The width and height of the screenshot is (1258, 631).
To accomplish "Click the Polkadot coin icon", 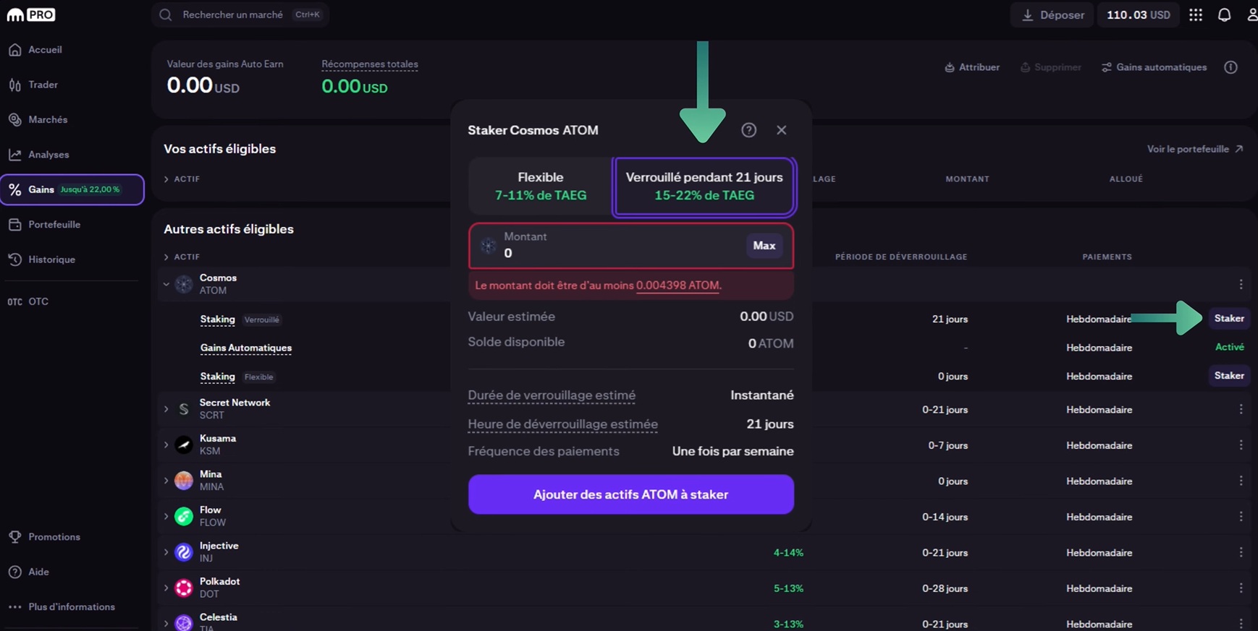I will [x=184, y=588].
